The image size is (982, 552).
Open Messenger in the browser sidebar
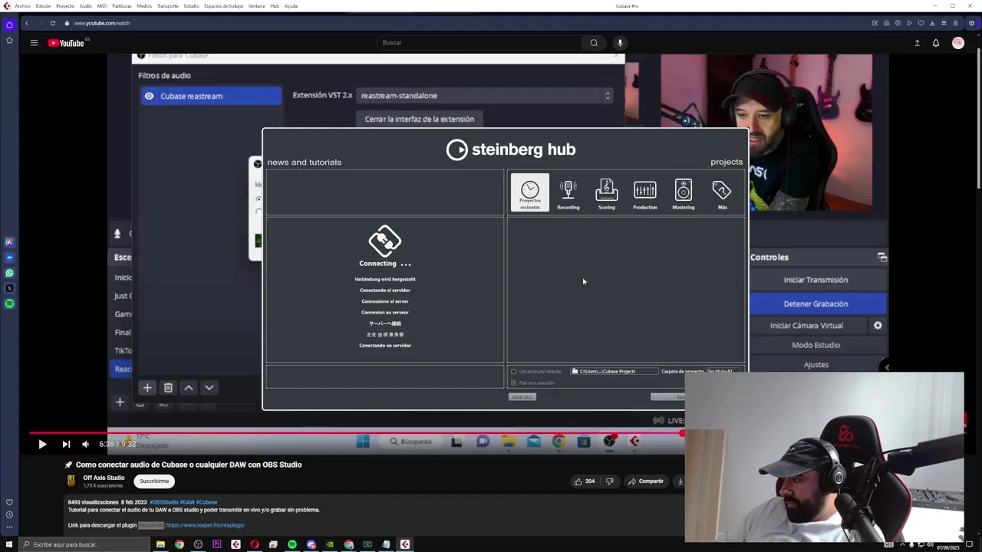tap(9, 258)
